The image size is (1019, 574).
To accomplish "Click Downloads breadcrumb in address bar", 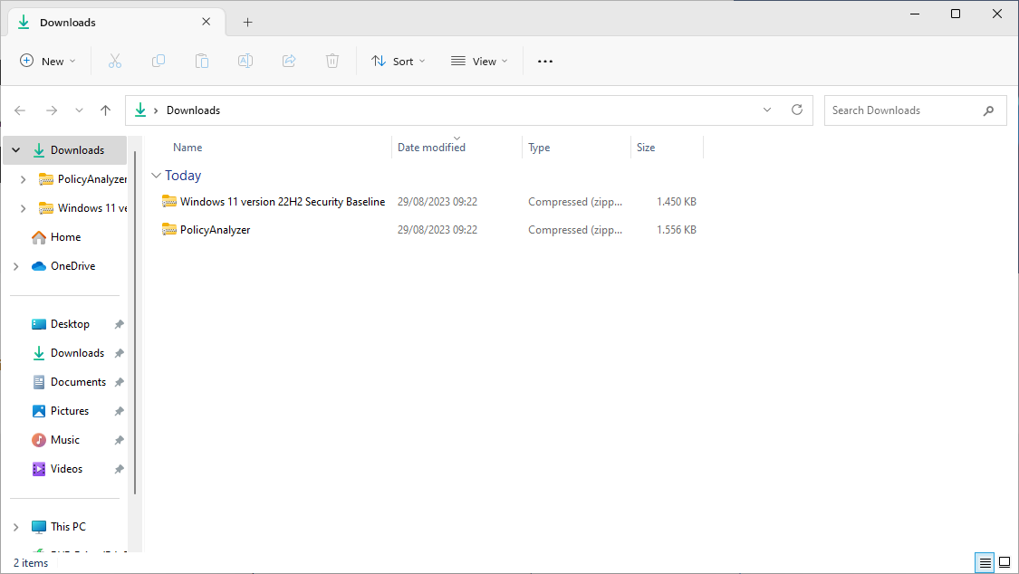I will click(x=193, y=110).
